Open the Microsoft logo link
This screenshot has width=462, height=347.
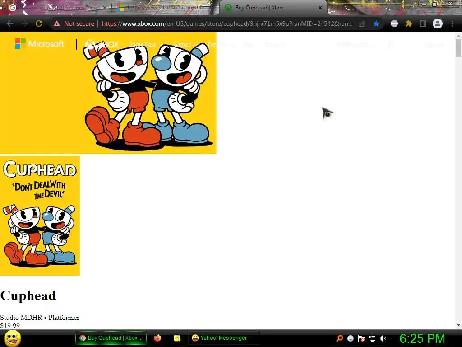click(x=40, y=44)
